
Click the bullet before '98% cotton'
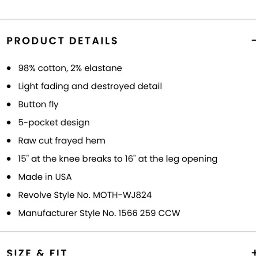9,68
